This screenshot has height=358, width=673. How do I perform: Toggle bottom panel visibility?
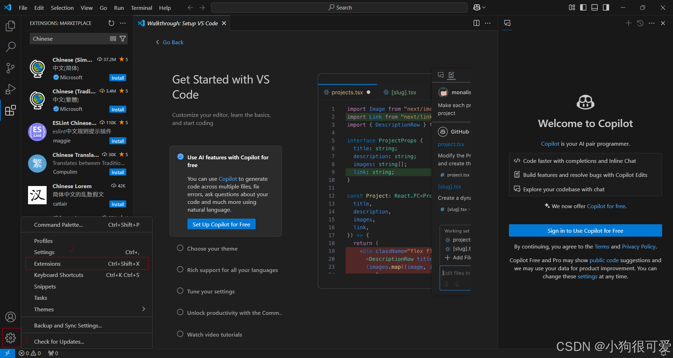594,7
